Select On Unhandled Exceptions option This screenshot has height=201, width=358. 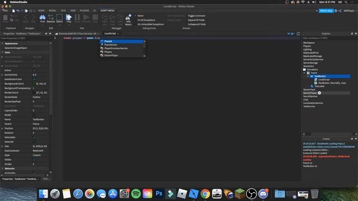(150, 24)
